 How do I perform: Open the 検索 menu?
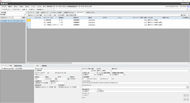tap(21, 7)
